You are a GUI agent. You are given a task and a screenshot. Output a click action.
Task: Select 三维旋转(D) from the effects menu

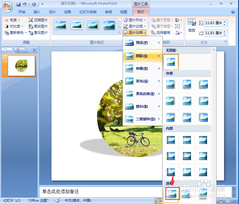click(x=142, y=119)
